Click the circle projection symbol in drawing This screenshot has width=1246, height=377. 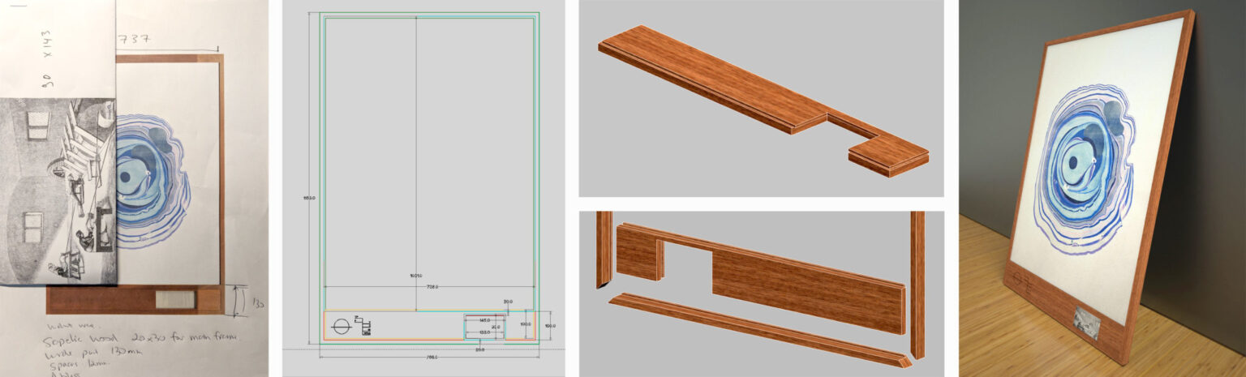click(x=342, y=327)
